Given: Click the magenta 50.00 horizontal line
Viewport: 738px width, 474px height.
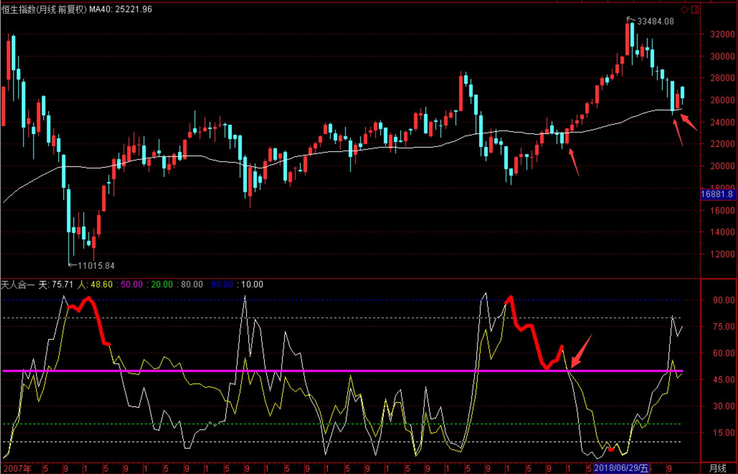Looking at the screenshot, I should pyautogui.click(x=335, y=371).
